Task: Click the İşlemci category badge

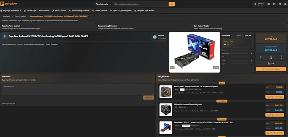Action: (x=222, y=83)
